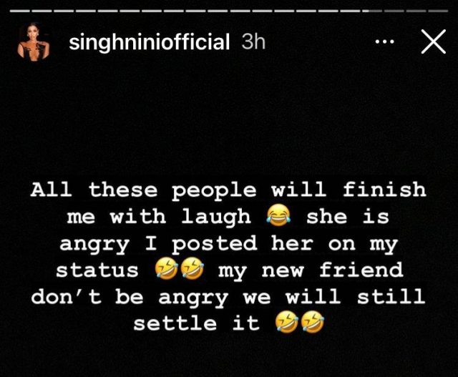Tap the singhniniofficial profile picture
The height and width of the screenshot is (377, 458).
point(34,44)
